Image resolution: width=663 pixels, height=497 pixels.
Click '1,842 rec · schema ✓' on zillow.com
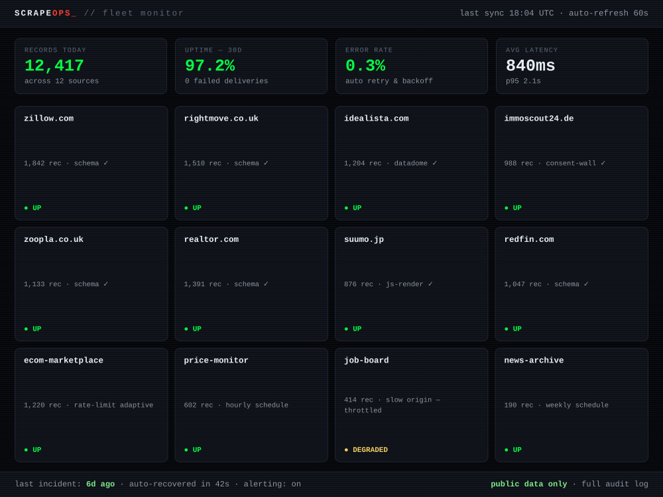click(66, 163)
